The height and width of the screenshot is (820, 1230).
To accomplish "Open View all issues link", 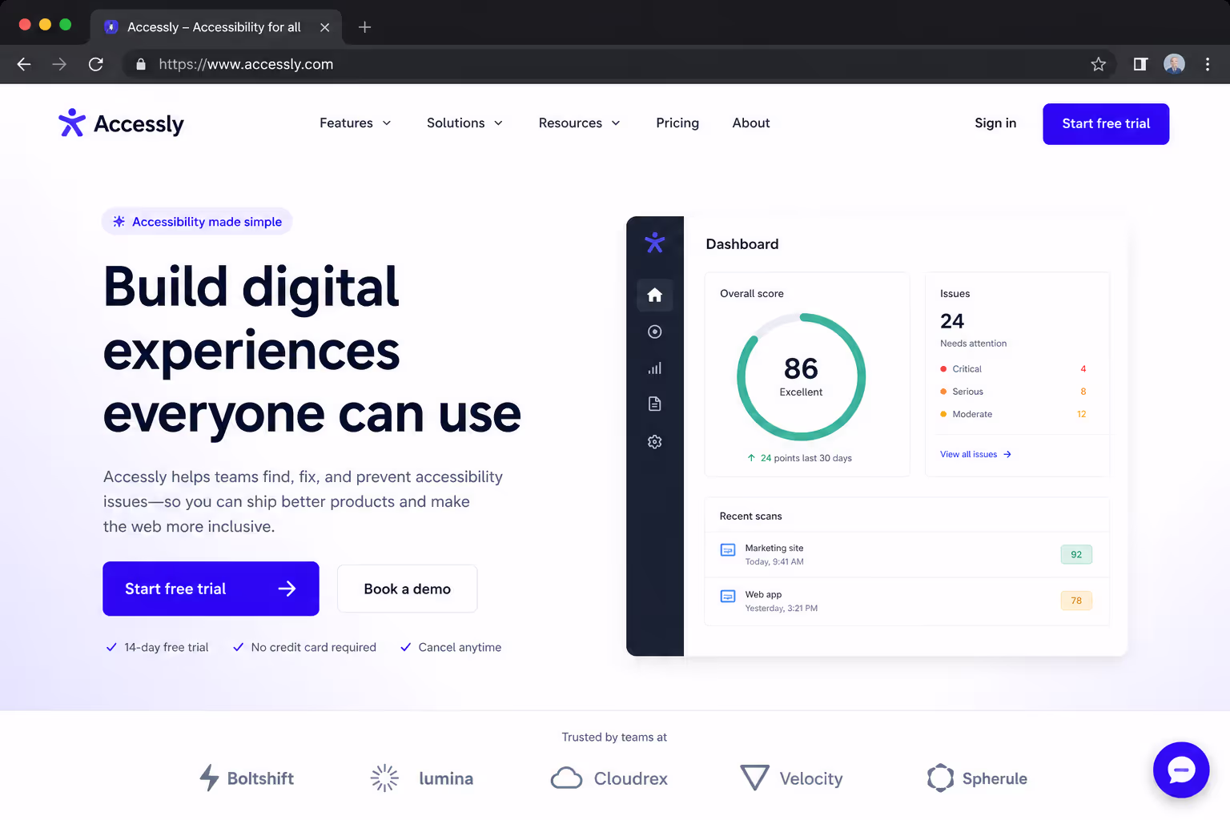I will 975,454.
